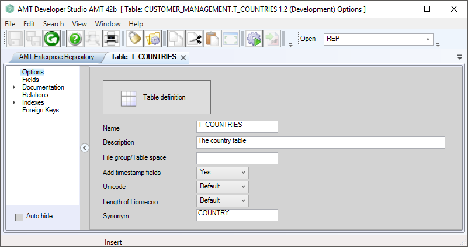
Task: Open the Help menu
Action: click(x=136, y=24)
